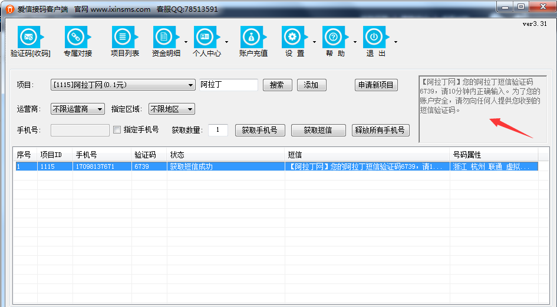Expand the 设置 dropdown arrow

[x=314, y=42]
